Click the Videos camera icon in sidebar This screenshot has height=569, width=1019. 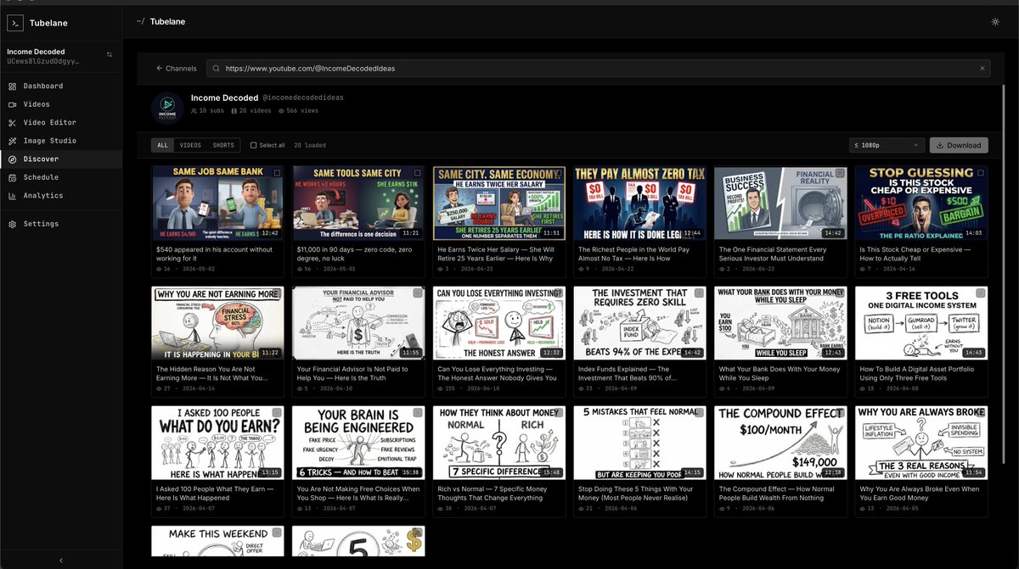(13, 104)
